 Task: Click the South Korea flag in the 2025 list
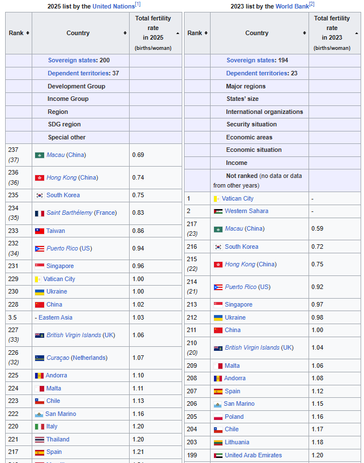click(x=40, y=196)
